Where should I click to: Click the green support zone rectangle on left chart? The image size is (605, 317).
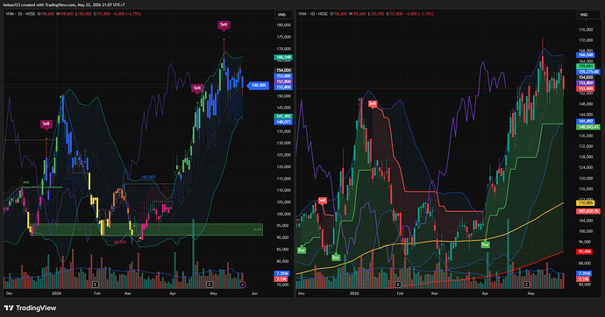coord(146,229)
